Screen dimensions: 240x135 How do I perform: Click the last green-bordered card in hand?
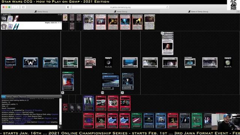point(197,121)
